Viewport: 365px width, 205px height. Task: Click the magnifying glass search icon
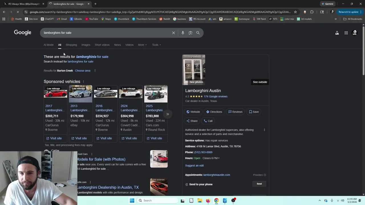tap(198, 33)
